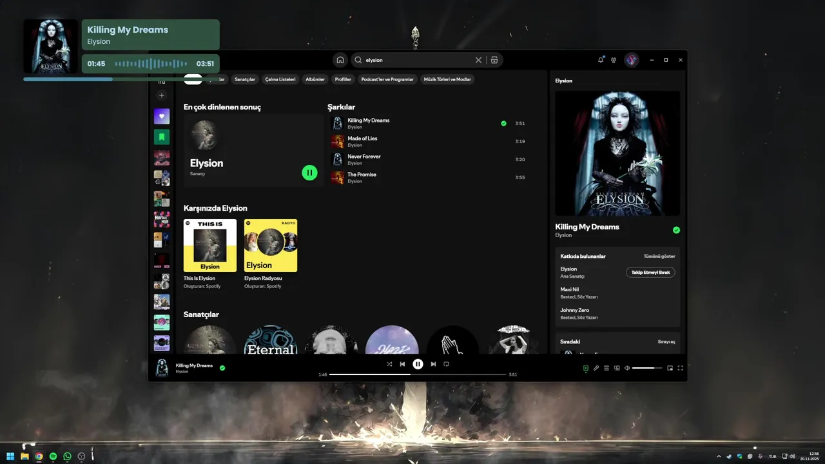Toggle shuffle mode
Viewport: 825px width, 464px height.
389,364
